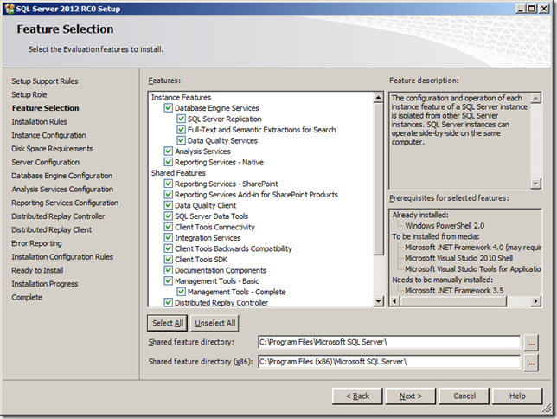Click Feature Selection step in sidebar

(46, 108)
